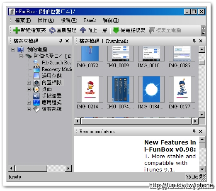Open the 操作(A) menu

46,20
